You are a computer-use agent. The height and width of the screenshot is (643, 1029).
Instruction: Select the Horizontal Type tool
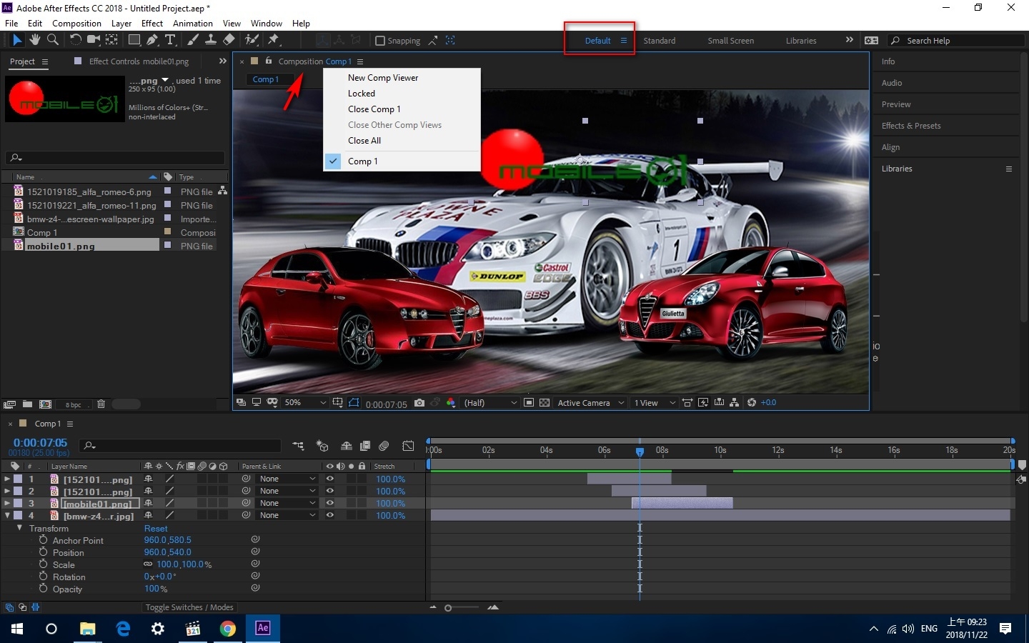coord(170,40)
